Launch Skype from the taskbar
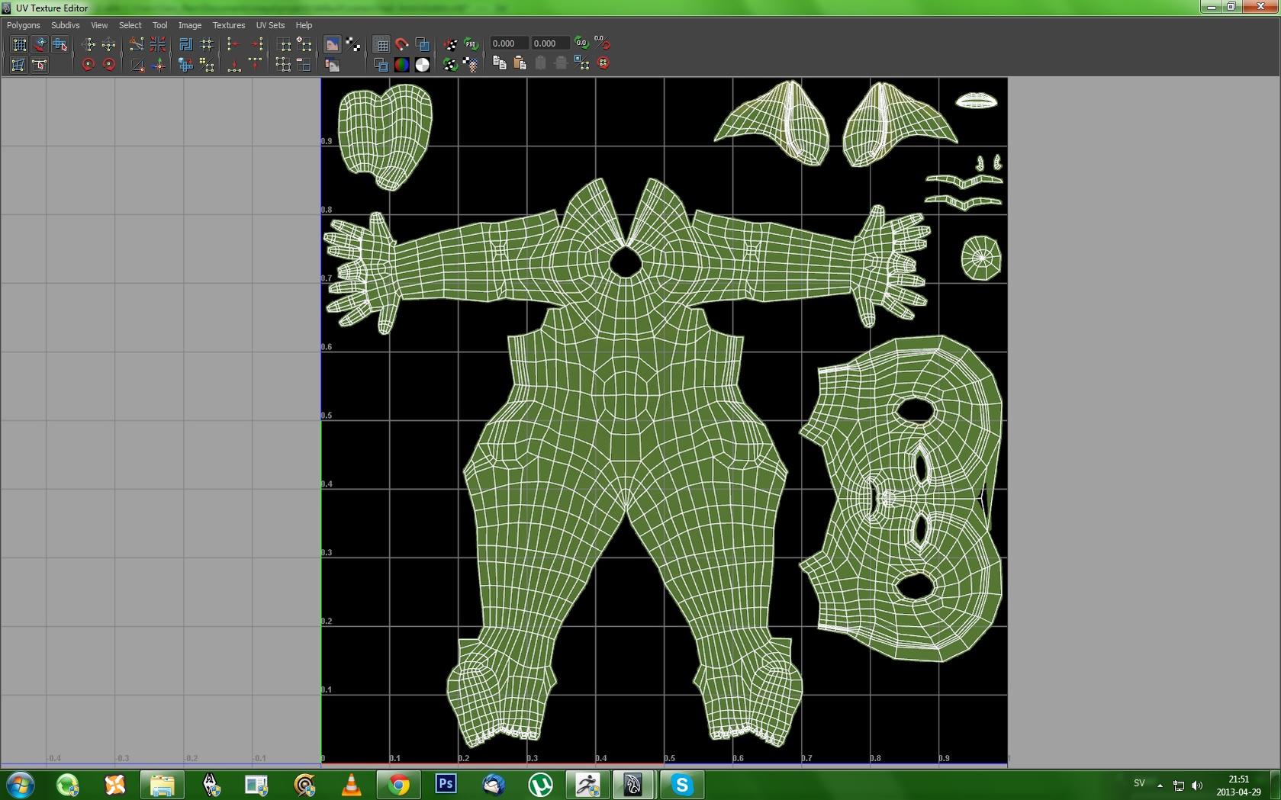1281x800 pixels. pyautogui.click(x=682, y=783)
